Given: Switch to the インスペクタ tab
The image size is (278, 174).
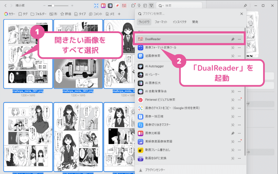Looking at the screenshot, I should tap(180, 22).
